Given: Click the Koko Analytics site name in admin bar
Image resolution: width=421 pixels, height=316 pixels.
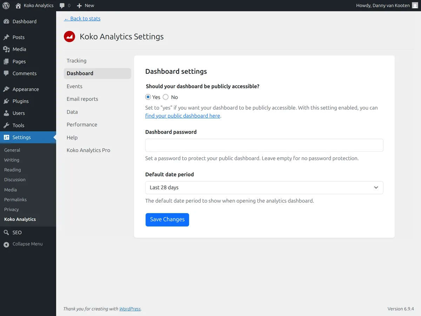Looking at the screenshot, I should pyautogui.click(x=39, y=6).
